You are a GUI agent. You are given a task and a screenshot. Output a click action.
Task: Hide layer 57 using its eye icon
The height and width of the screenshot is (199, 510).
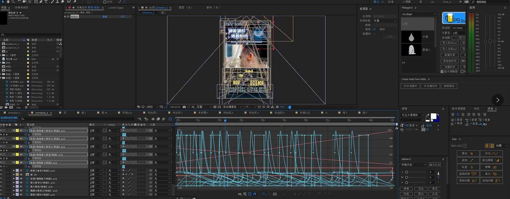pos(1,171)
